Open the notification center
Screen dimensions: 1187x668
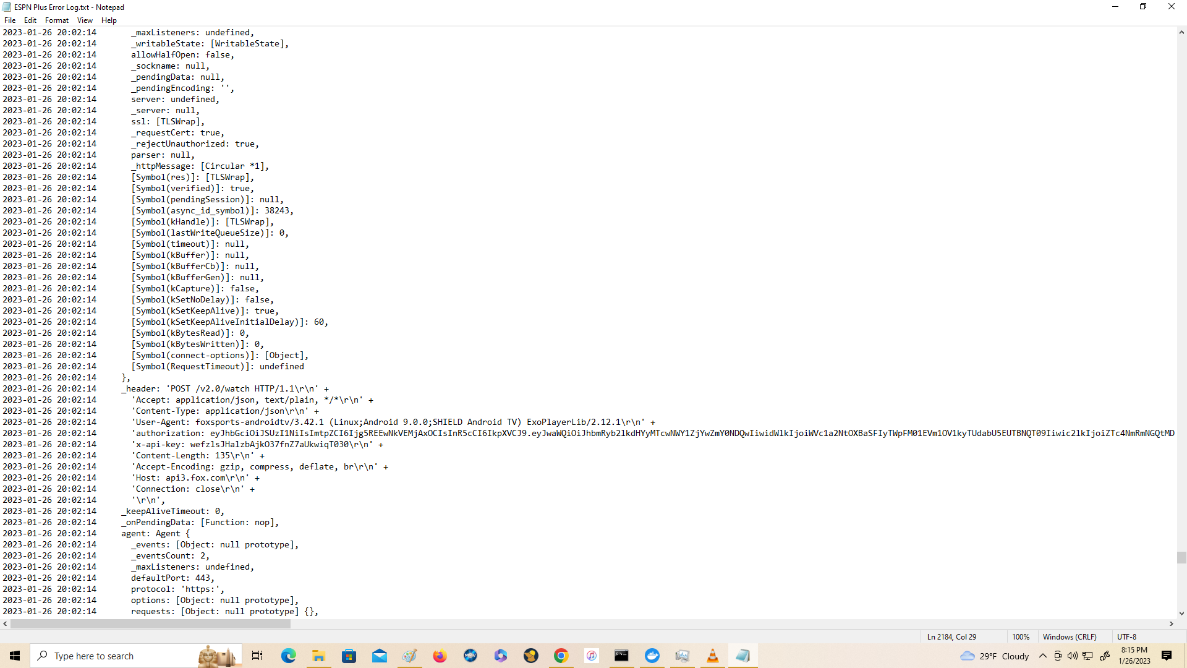tap(1167, 656)
